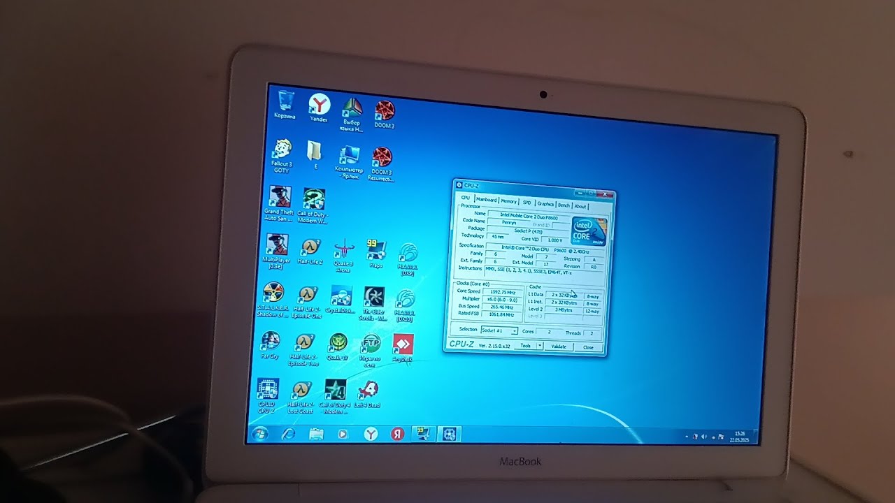895x503 pixels.
Task: Open the Half-Life 2 desktop shortcut
Action: pyautogui.click(x=310, y=251)
